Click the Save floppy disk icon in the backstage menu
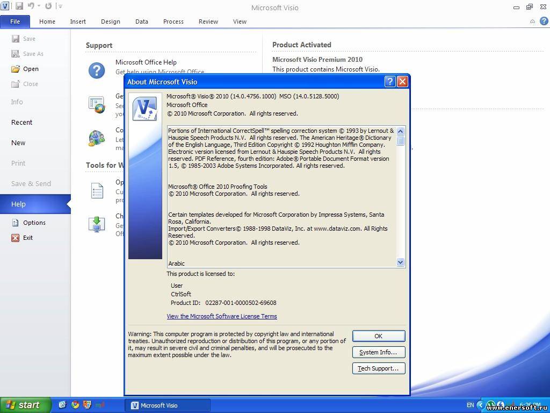The height and width of the screenshot is (413, 550). click(x=16, y=39)
